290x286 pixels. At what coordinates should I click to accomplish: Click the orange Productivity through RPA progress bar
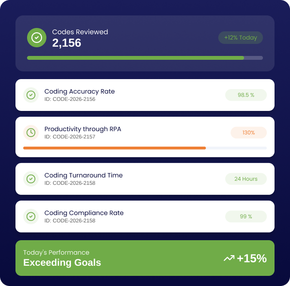click(115, 148)
